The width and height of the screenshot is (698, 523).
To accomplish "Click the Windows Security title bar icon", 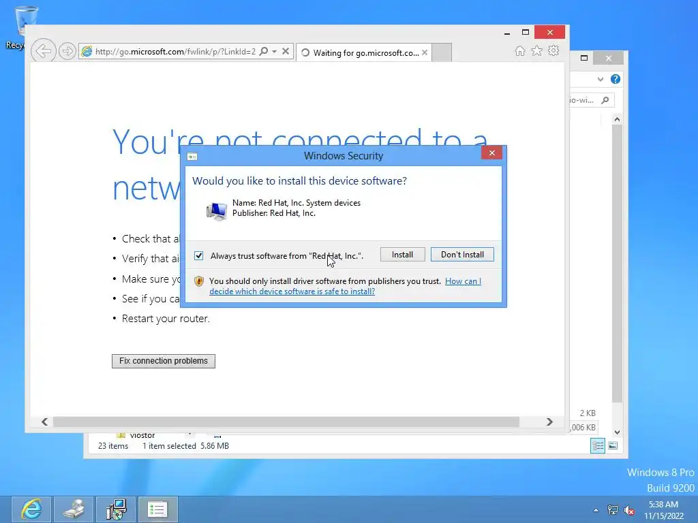I will tap(192, 157).
